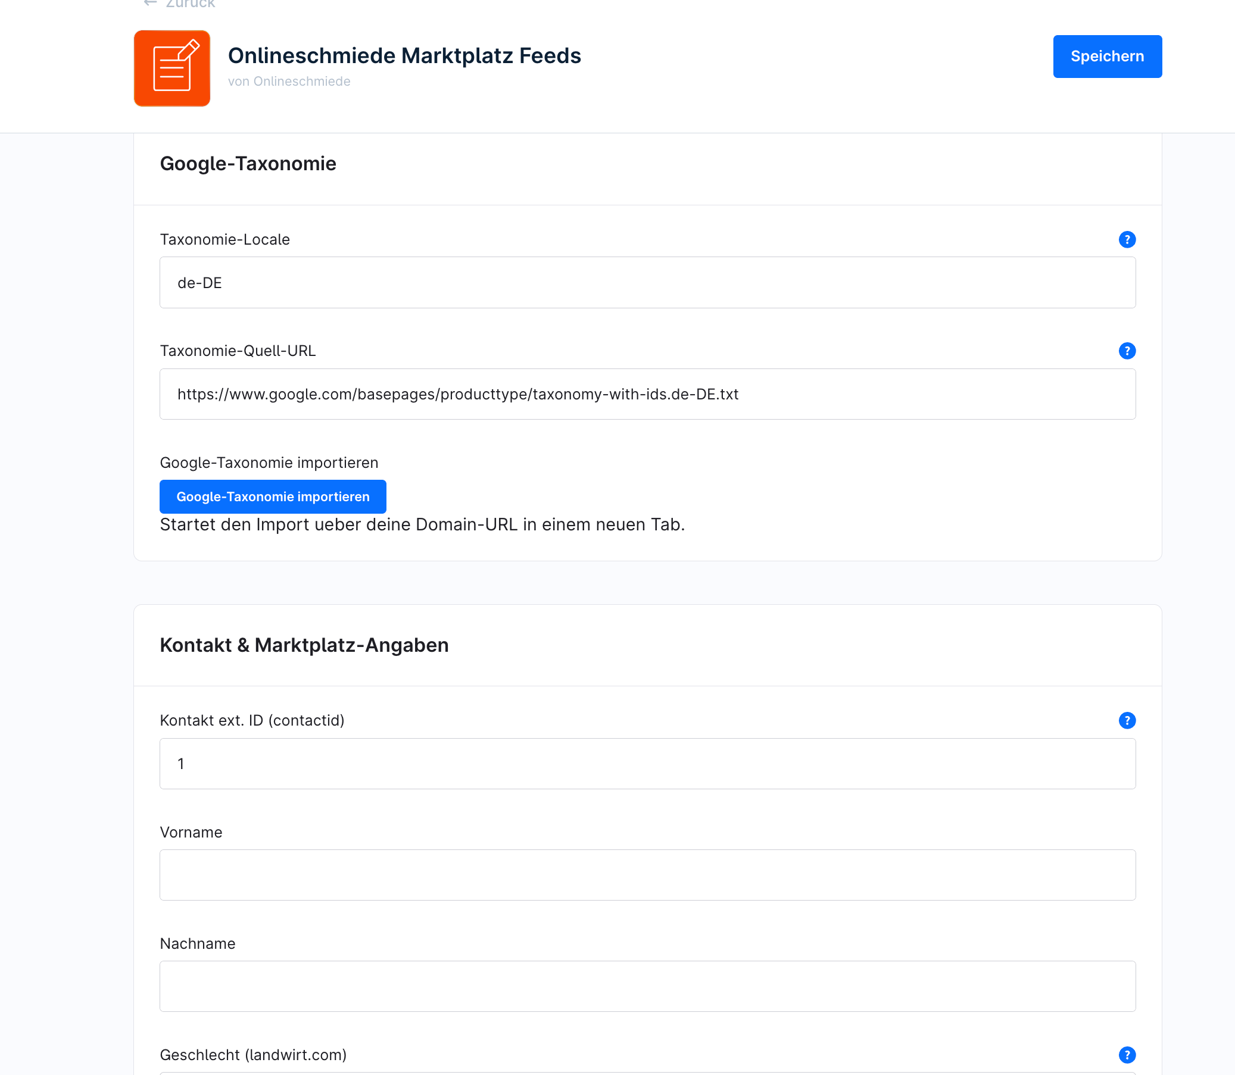Click the Geschlecht (landwirt.com) label
This screenshot has height=1075, width=1235.
(x=253, y=1055)
